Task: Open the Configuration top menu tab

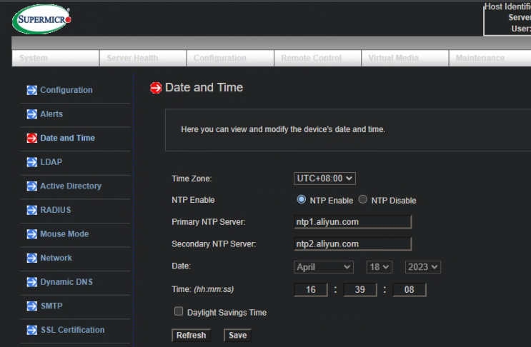Action: pos(230,58)
